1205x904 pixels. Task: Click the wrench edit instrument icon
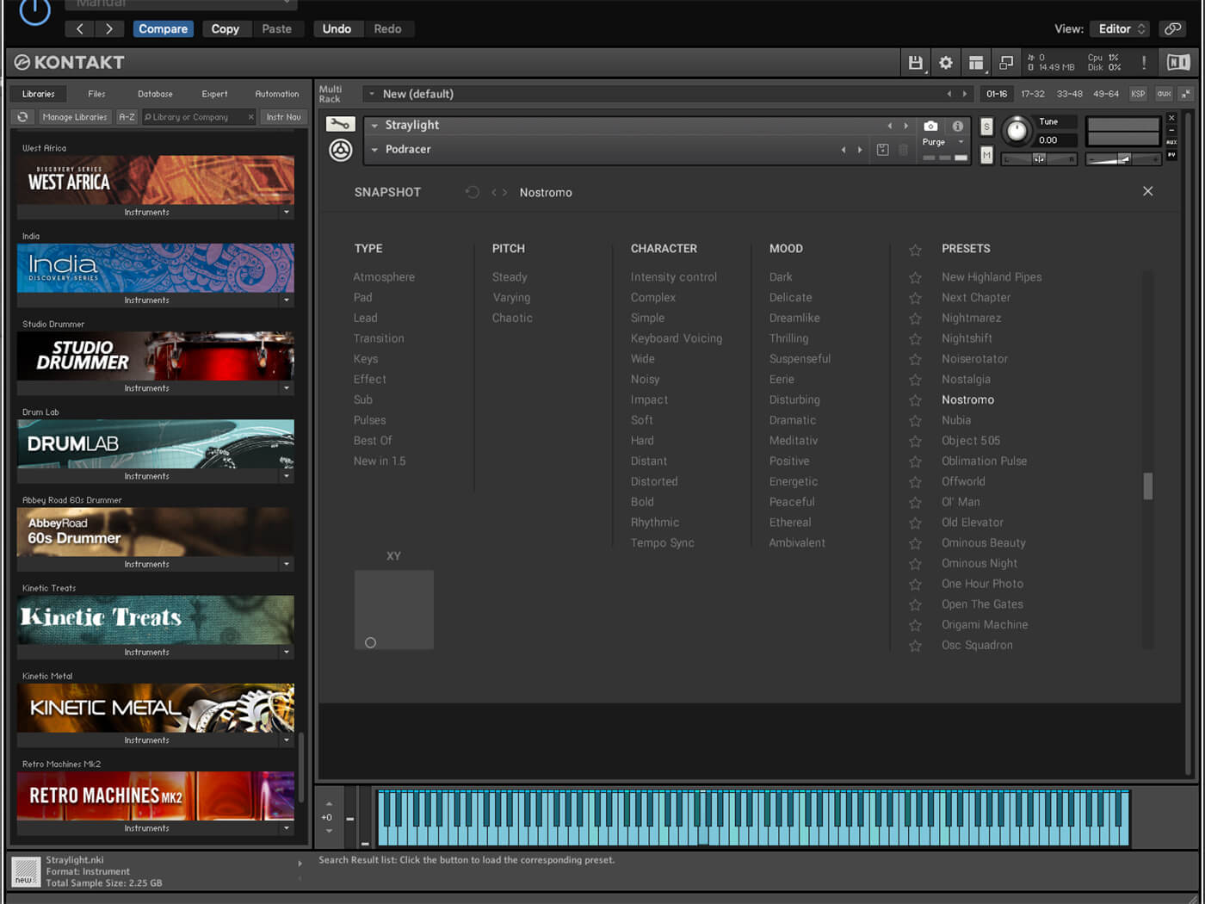click(340, 125)
